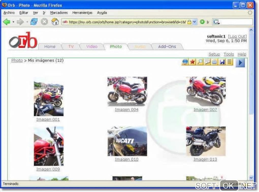259x192 pixels.
Task: Open the Imagen 004 link
Action: (127, 110)
